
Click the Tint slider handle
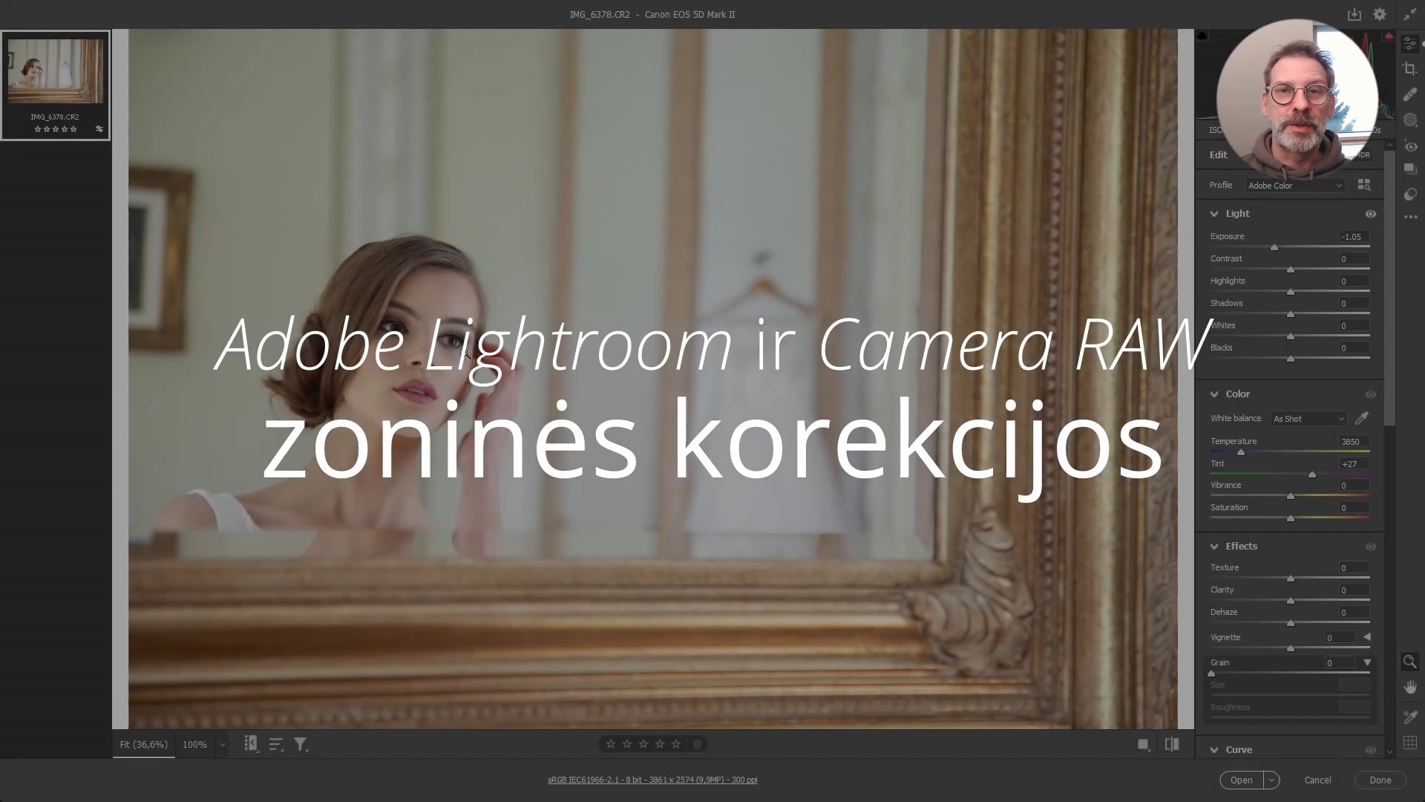click(x=1312, y=474)
